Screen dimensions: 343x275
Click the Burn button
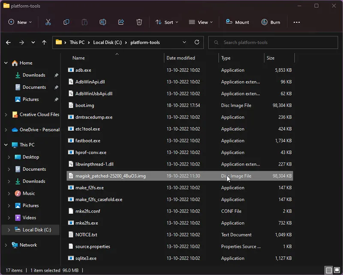point(270,22)
